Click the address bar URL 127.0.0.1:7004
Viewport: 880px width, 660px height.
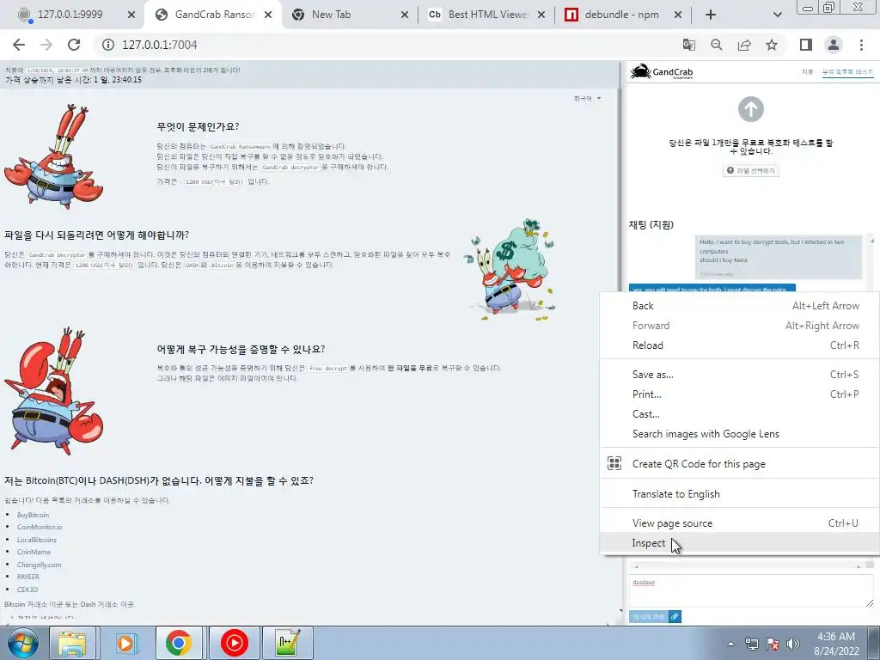coord(159,45)
